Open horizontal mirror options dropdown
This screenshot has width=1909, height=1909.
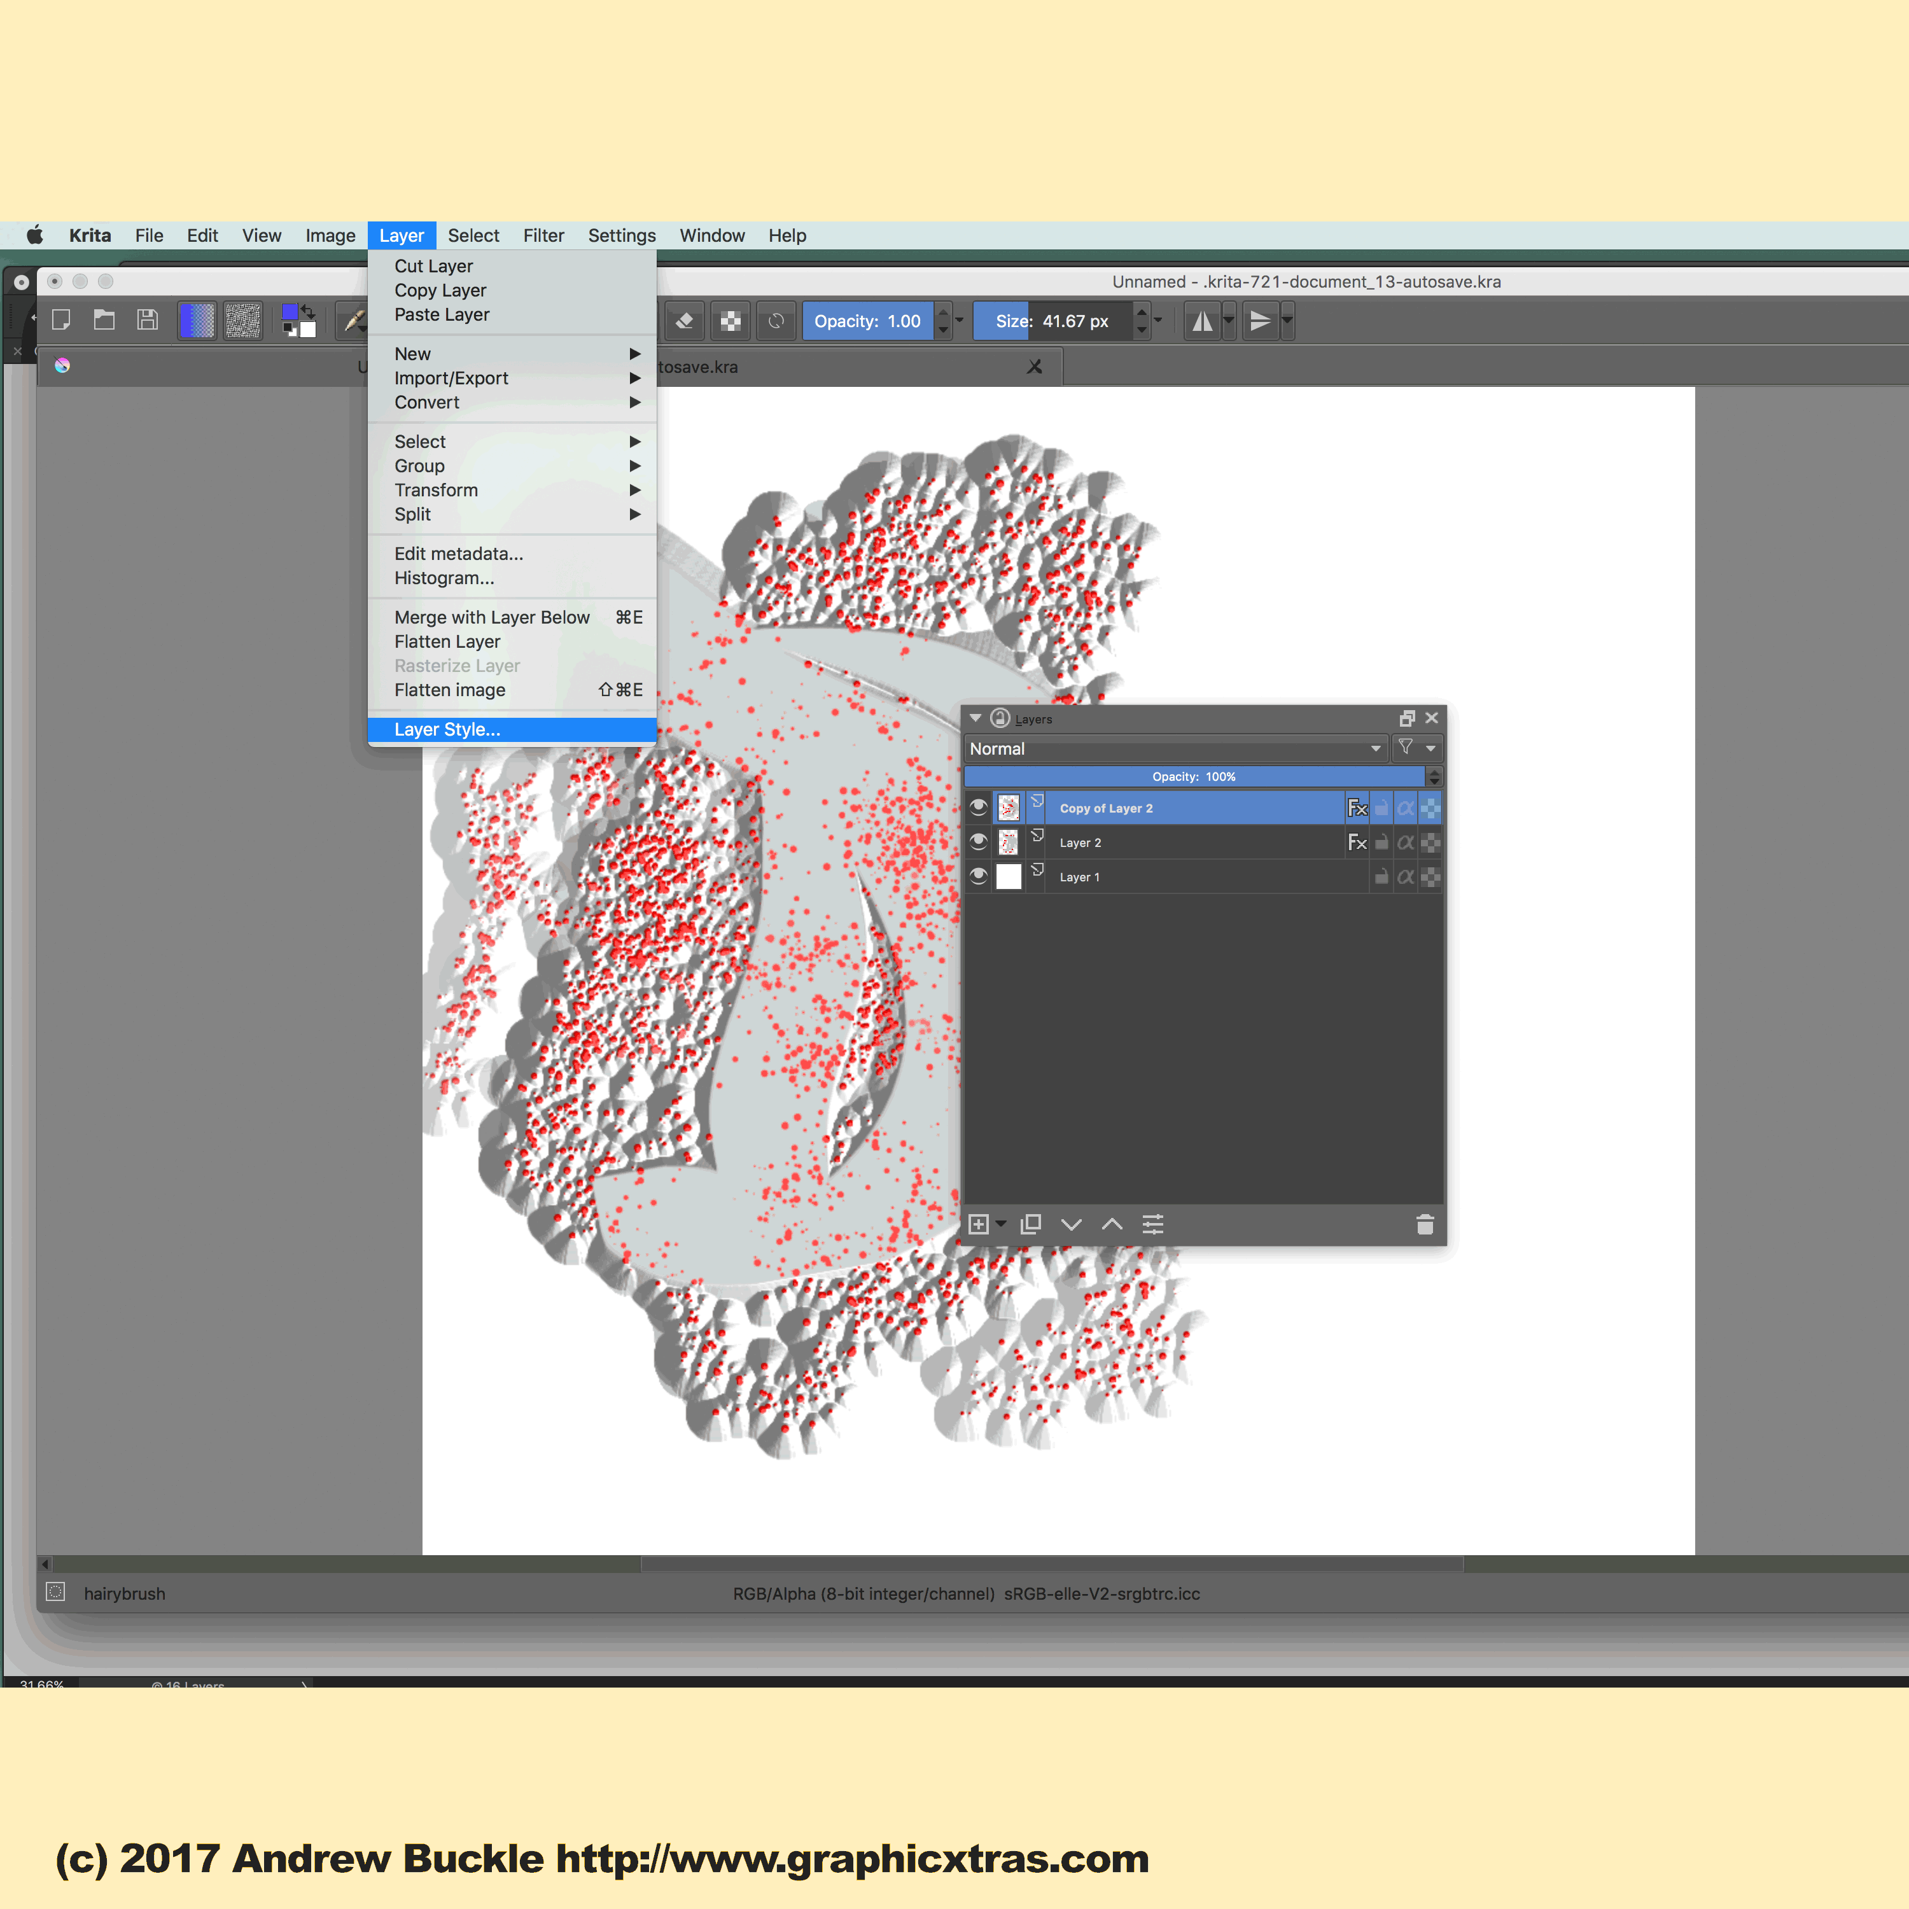pos(1228,321)
